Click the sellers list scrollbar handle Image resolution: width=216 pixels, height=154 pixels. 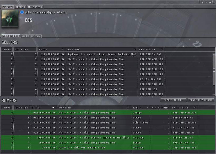pos(214,70)
